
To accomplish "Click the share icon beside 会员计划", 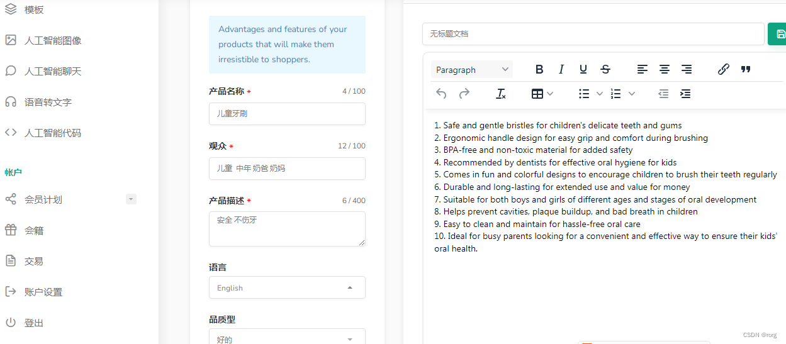I will (x=11, y=199).
